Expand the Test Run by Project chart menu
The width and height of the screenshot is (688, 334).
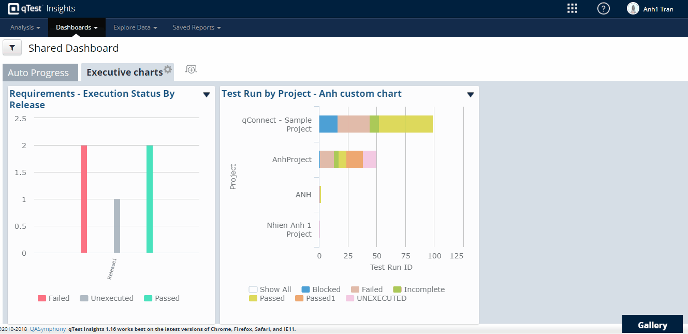471,94
